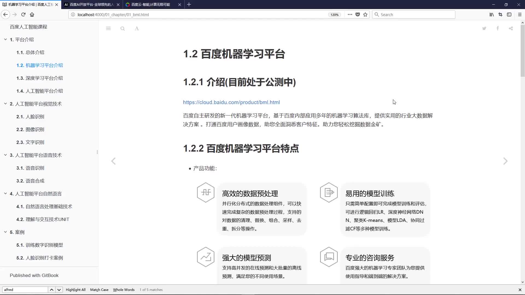Open 5.1 训练数字识别模型 section
Image resolution: width=525 pixels, height=295 pixels.
(x=40, y=245)
